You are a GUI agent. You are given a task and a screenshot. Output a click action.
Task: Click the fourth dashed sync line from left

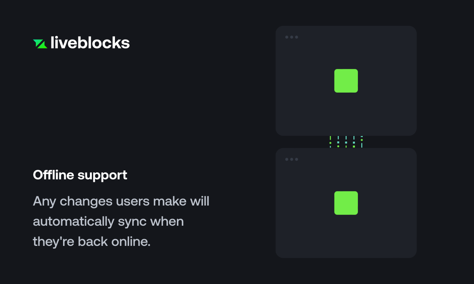(354, 142)
